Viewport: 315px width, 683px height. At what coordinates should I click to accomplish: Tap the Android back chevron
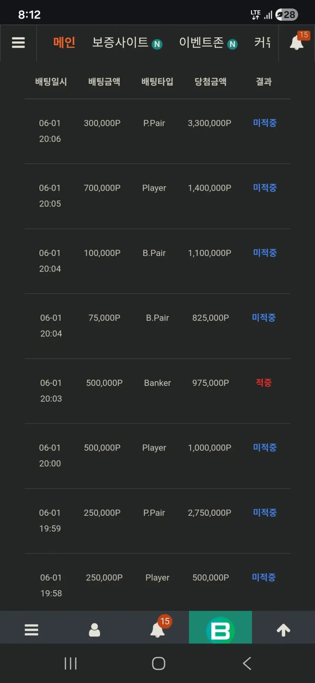[x=247, y=663]
